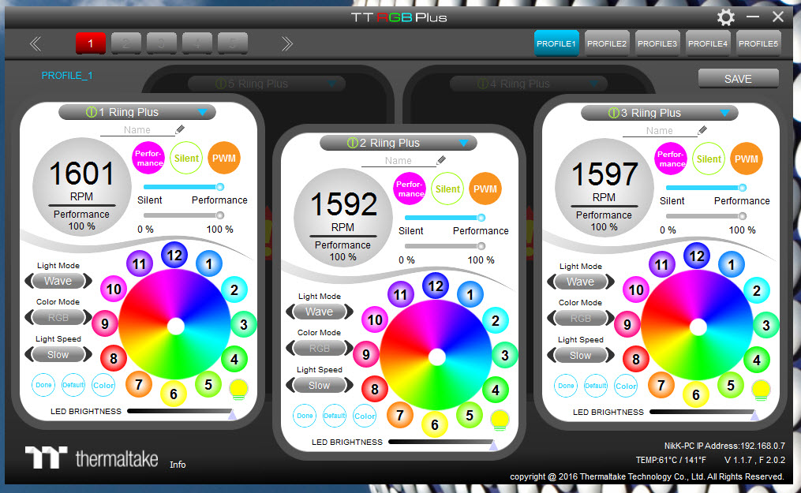Click the light bulb icon on fan 3

pyautogui.click(x=762, y=390)
